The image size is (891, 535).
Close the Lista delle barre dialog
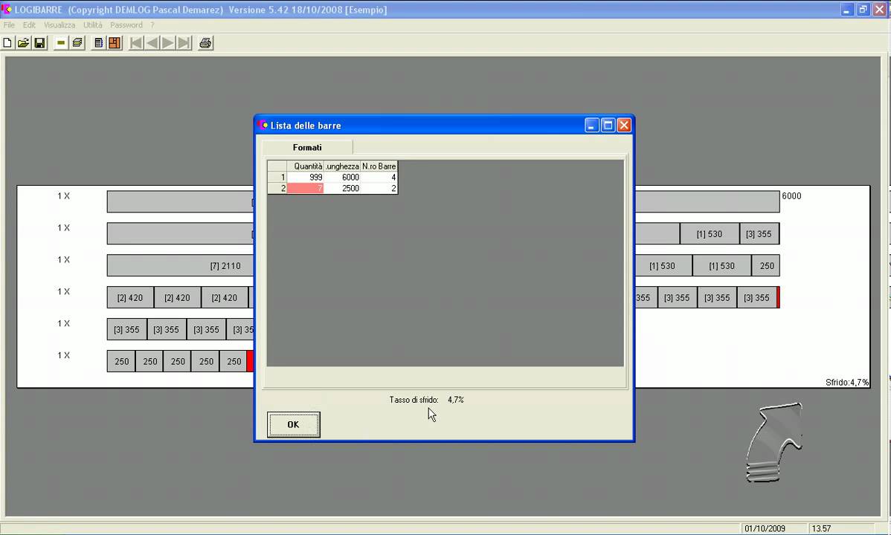pos(624,125)
